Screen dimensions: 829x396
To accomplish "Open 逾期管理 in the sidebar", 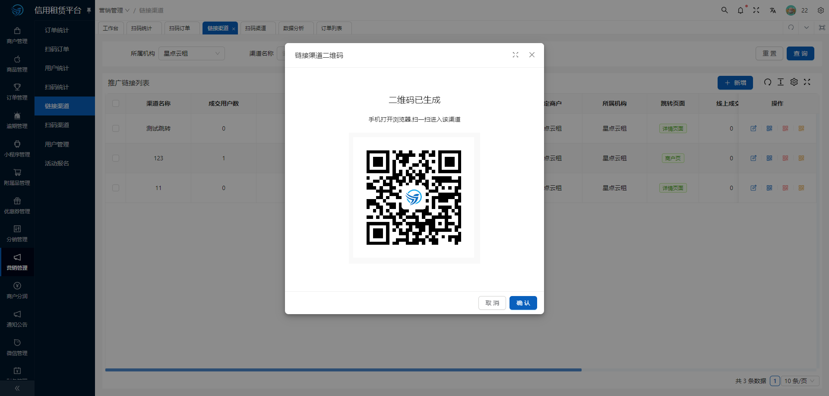I will [x=17, y=120].
